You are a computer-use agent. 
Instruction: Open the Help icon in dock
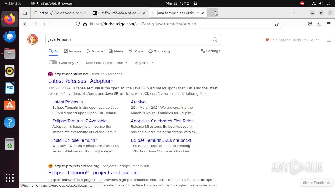coord(10,122)
